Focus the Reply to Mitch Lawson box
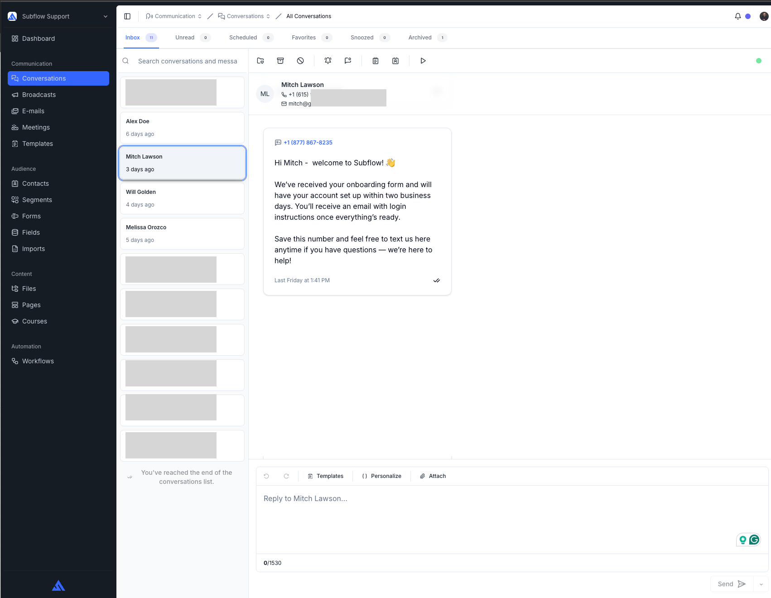The width and height of the screenshot is (771, 598). coord(512,519)
